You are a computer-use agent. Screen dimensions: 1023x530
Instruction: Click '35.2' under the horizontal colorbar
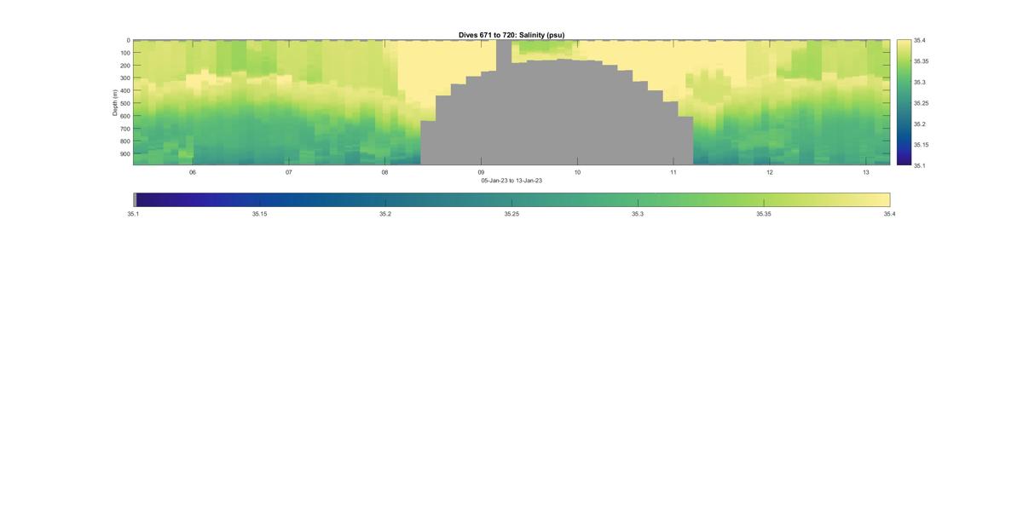[385, 214]
